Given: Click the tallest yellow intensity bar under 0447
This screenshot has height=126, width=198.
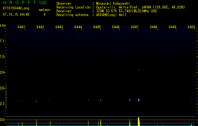Looking at the screenshot, I should click(139, 121).
